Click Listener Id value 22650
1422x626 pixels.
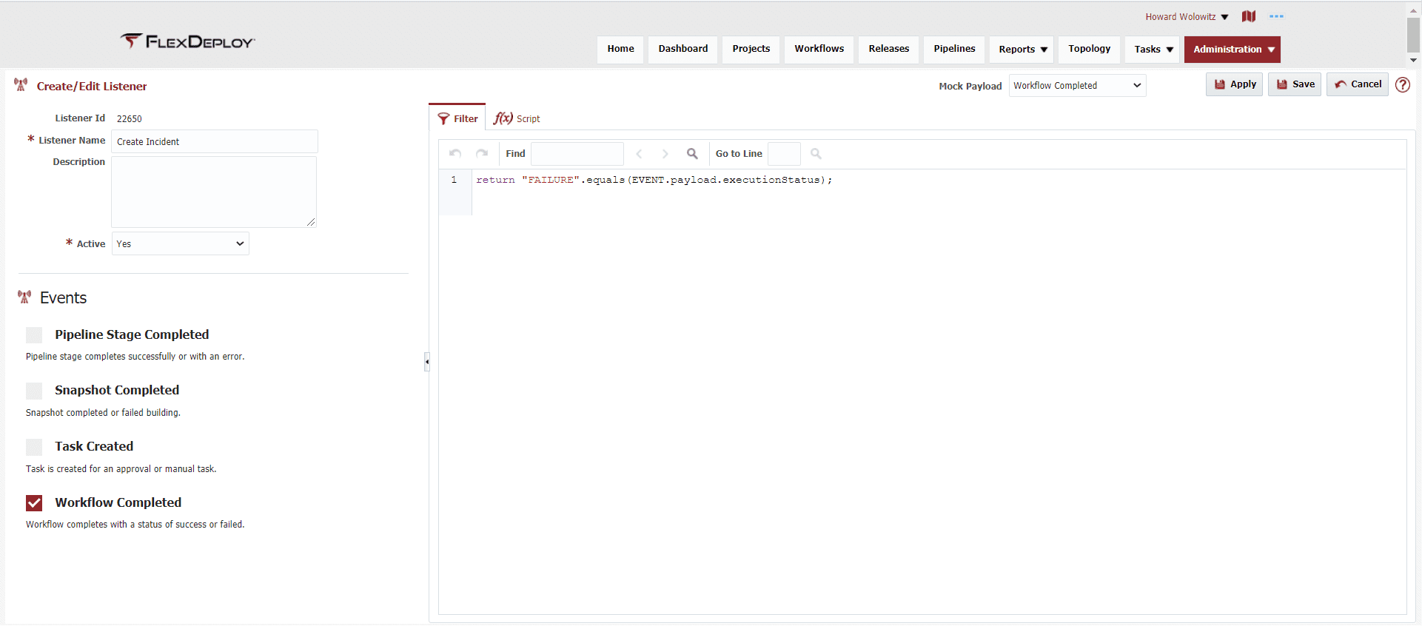[130, 118]
